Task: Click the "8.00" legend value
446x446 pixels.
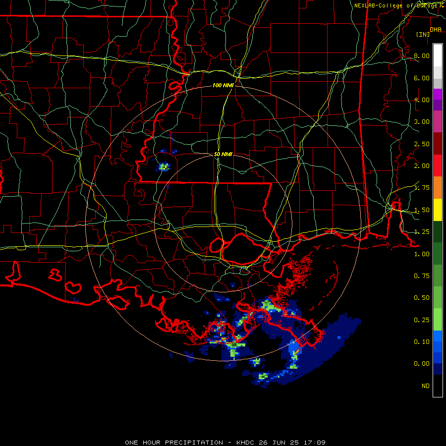Action: click(x=422, y=56)
